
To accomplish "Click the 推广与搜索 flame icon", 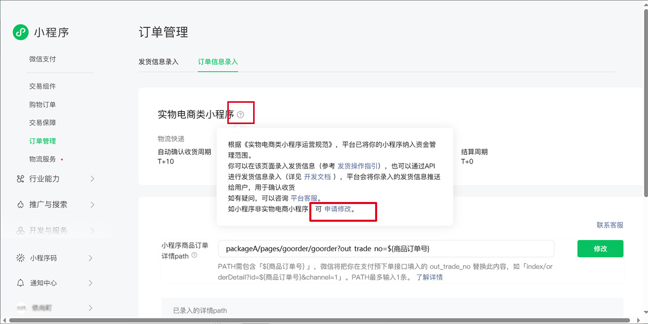I will click(20, 205).
